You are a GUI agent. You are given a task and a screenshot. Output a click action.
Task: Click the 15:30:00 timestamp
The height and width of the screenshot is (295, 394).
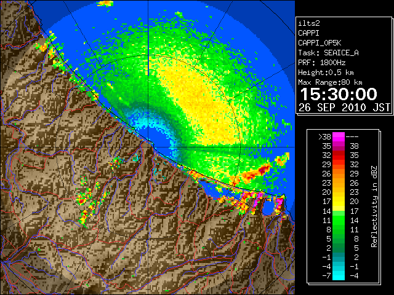point(339,94)
